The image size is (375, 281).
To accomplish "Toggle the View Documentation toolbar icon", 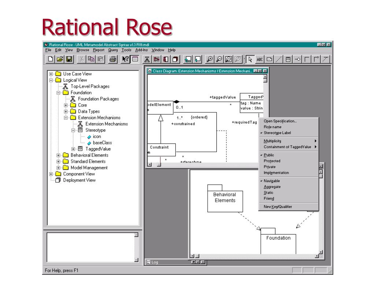I will tap(135, 59).
